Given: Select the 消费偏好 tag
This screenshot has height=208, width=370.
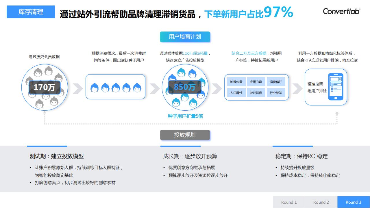Looking at the screenshot, I should (x=276, y=82).
